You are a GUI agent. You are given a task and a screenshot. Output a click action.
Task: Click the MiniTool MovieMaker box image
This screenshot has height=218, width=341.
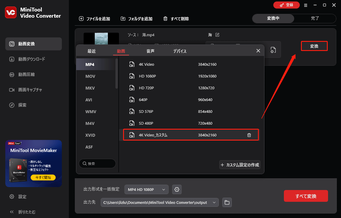(x=18, y=170)
